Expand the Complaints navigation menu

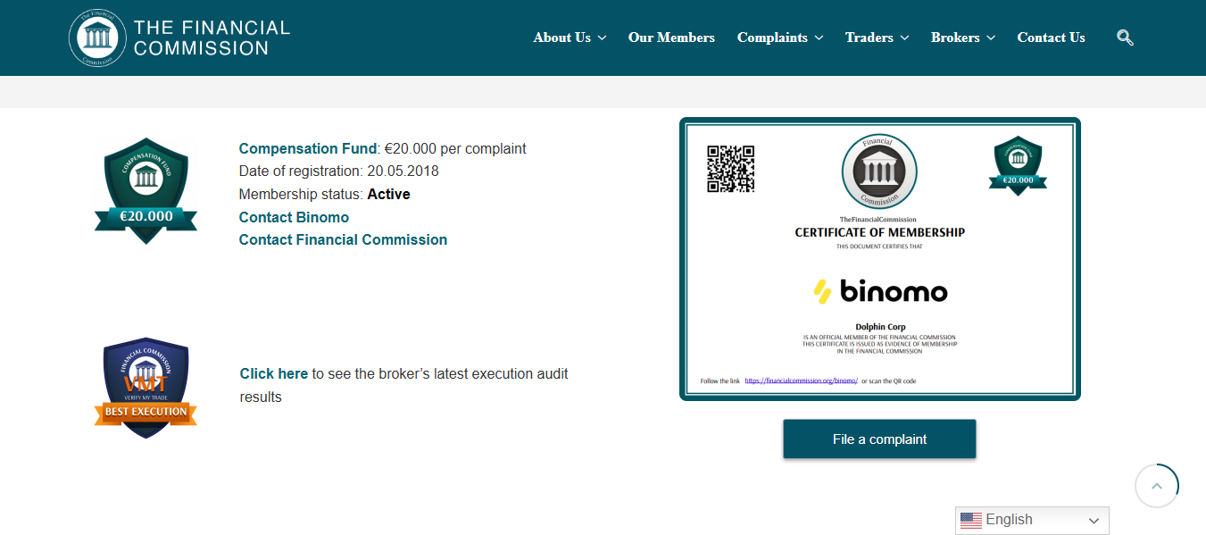point(779,37)
